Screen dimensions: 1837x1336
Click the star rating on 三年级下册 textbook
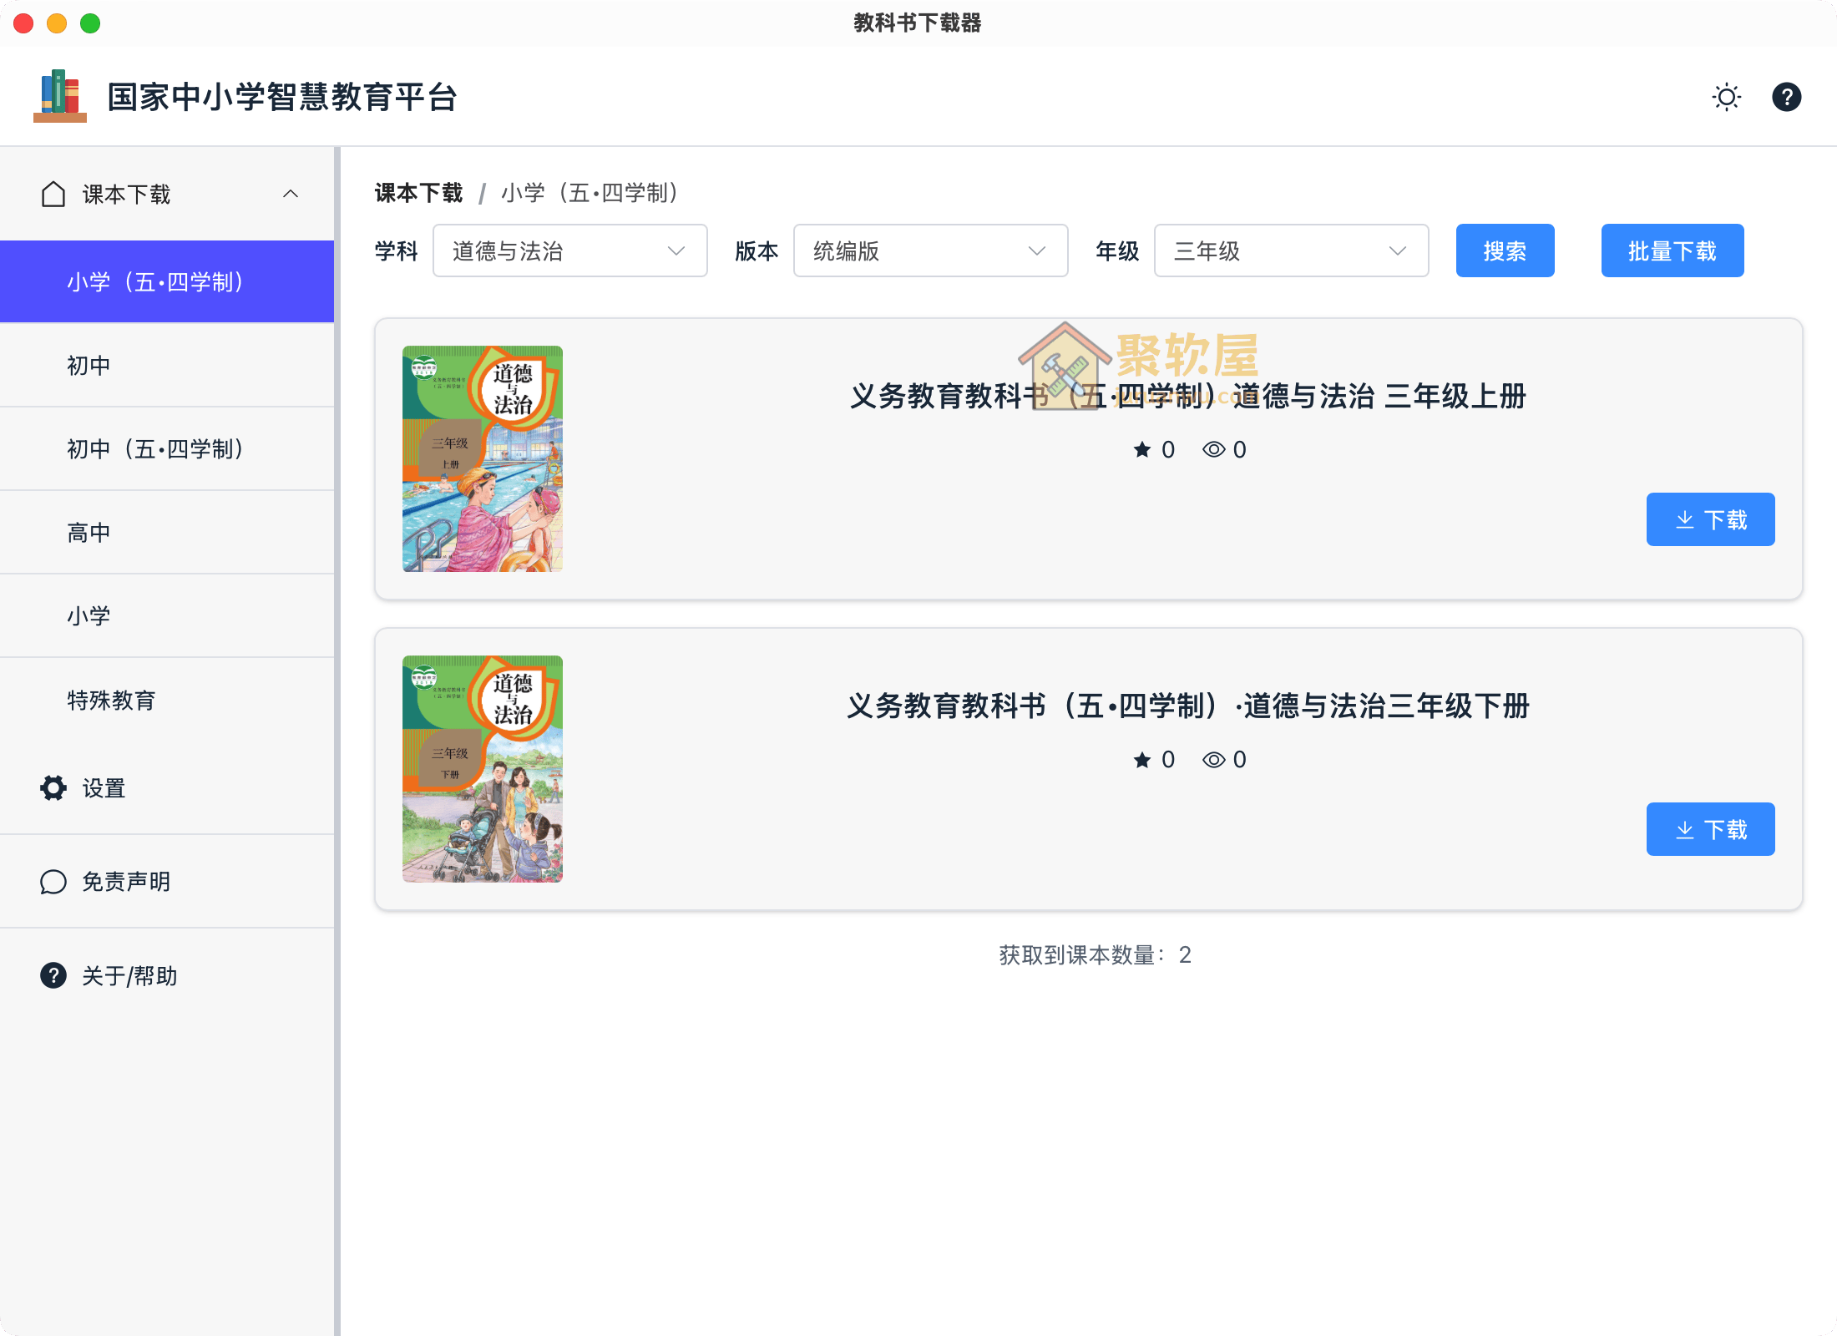[x=1143, y=759]
